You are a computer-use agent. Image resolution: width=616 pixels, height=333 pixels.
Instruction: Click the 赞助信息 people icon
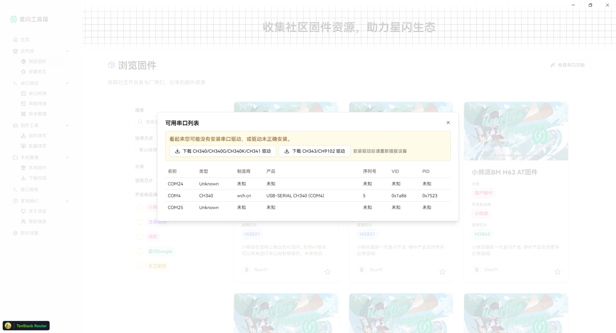point(23,222)
